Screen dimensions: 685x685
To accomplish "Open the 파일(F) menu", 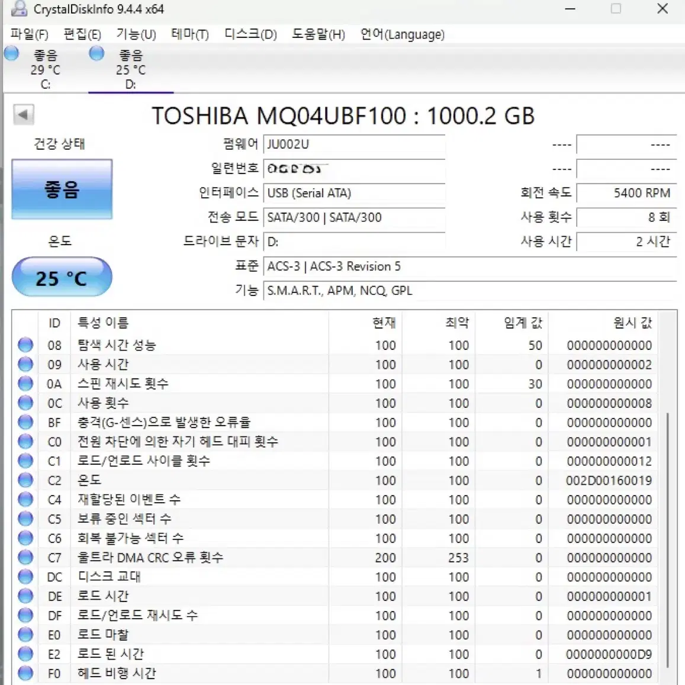I will (29, 34).
